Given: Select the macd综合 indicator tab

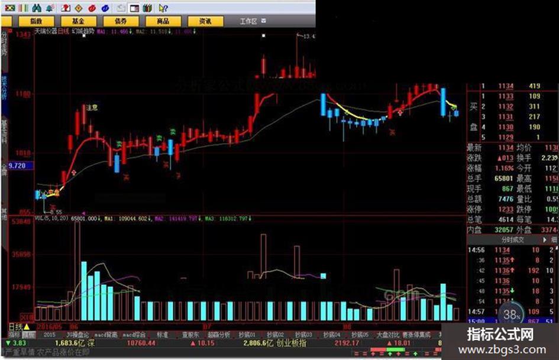Looking at the screenshot, I should click(x=134, y=335).
